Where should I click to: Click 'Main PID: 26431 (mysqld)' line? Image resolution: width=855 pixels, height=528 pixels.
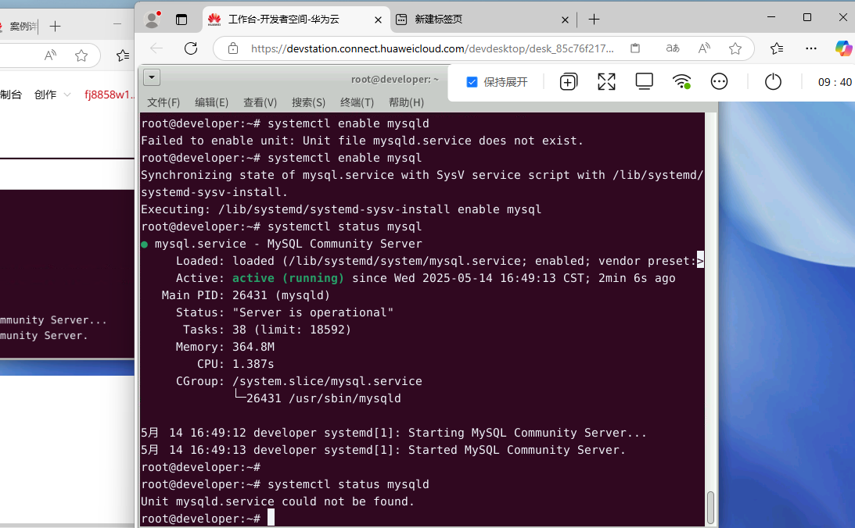coord(246,295)
